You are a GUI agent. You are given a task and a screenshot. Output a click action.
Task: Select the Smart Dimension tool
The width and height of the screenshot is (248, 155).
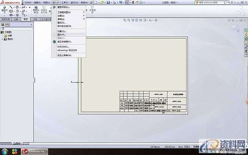(x=4, y=10)
